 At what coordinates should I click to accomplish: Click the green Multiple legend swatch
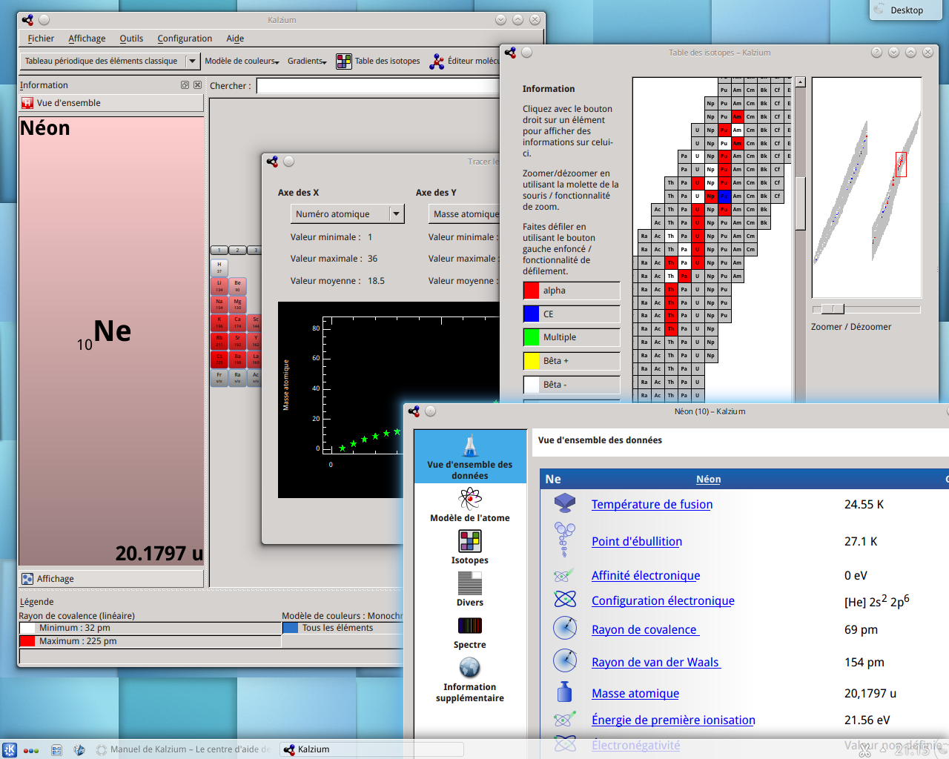(531, 337)
